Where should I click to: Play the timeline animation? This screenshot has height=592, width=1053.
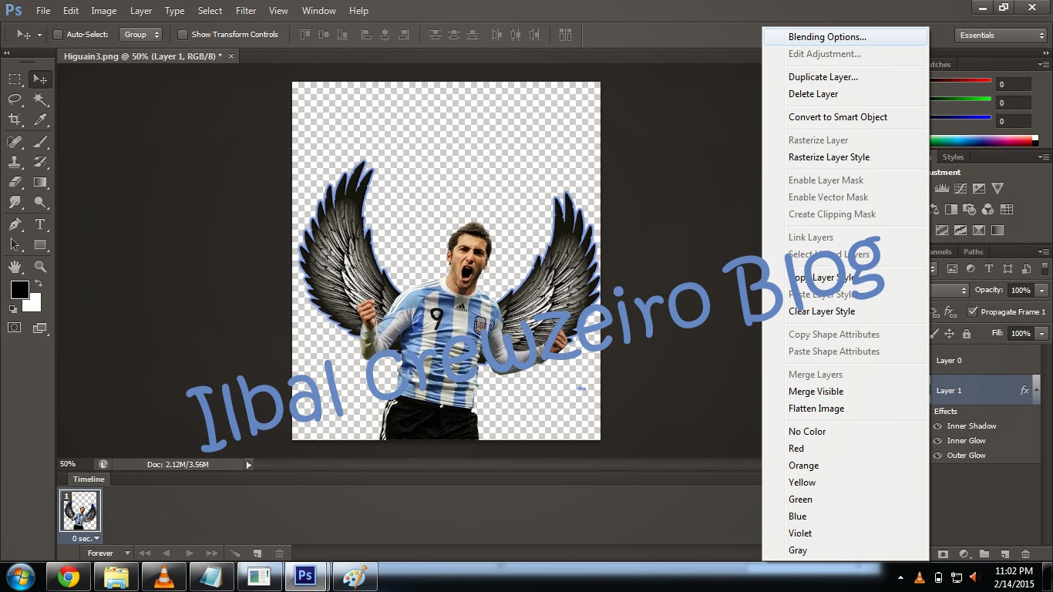tap(190, 553)
